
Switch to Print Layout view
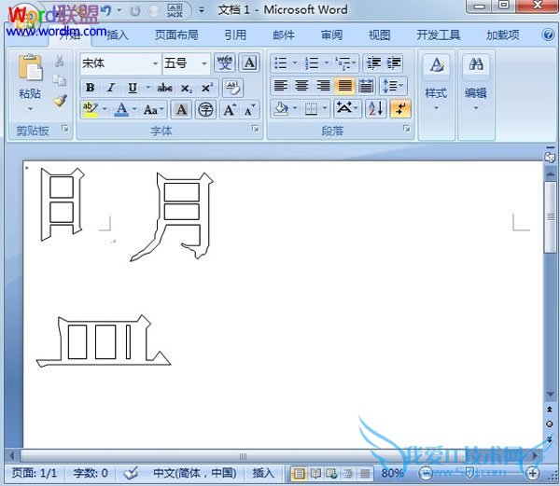299,473
